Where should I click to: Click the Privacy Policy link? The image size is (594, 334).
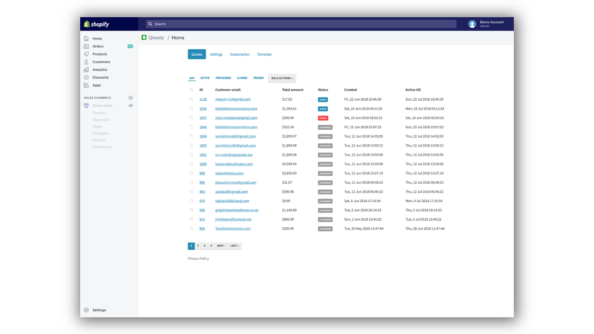tap(198, 258)
